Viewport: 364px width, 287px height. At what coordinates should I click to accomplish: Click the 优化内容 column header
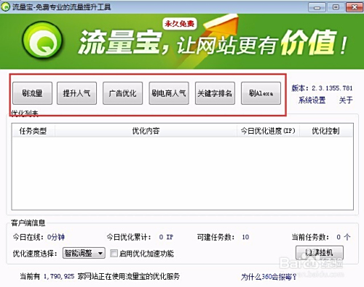click(x=146, y=131)
